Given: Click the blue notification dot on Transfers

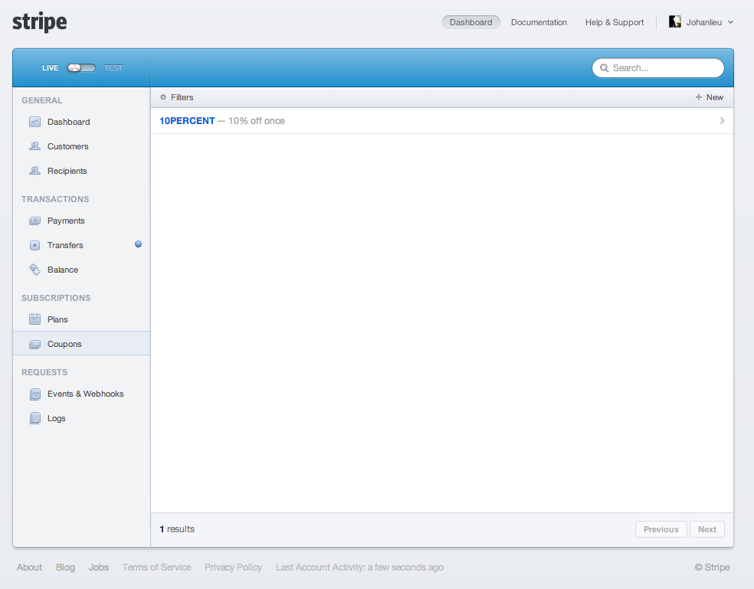Looking at the screenshot, I should tap(139, 244).
